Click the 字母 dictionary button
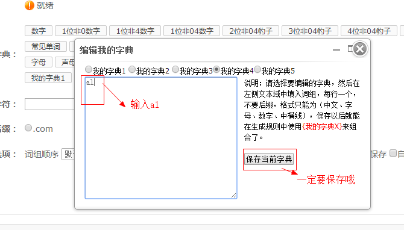Screen dimensions: 404x230 click(39, 62)
